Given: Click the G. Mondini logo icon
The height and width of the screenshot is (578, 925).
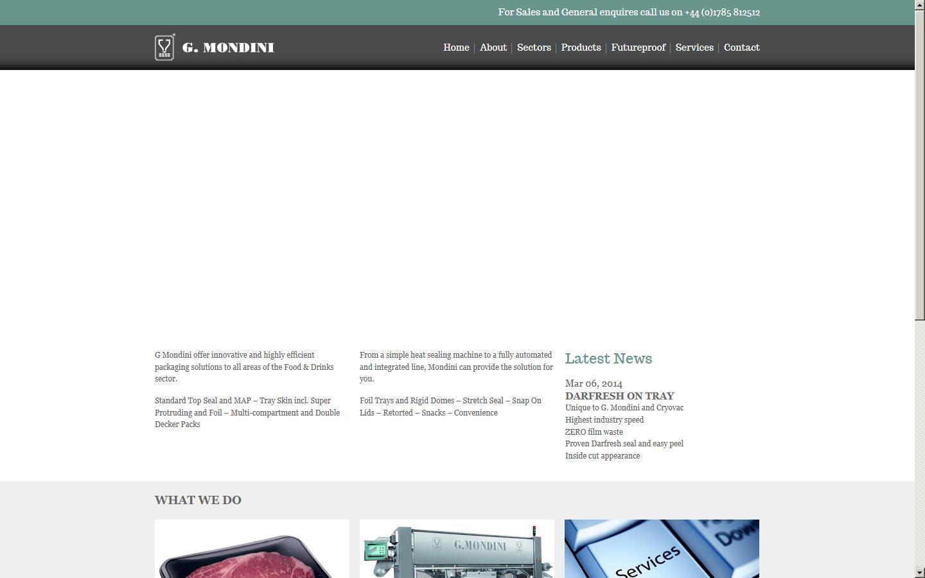Looking at the screenshot, I should [x=164, y=48].
